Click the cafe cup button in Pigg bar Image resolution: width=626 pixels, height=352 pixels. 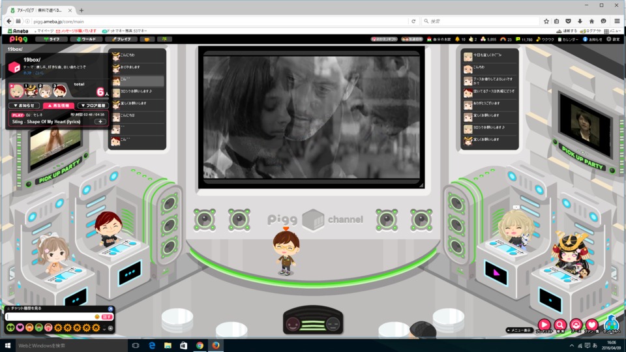tap(147, 39)
